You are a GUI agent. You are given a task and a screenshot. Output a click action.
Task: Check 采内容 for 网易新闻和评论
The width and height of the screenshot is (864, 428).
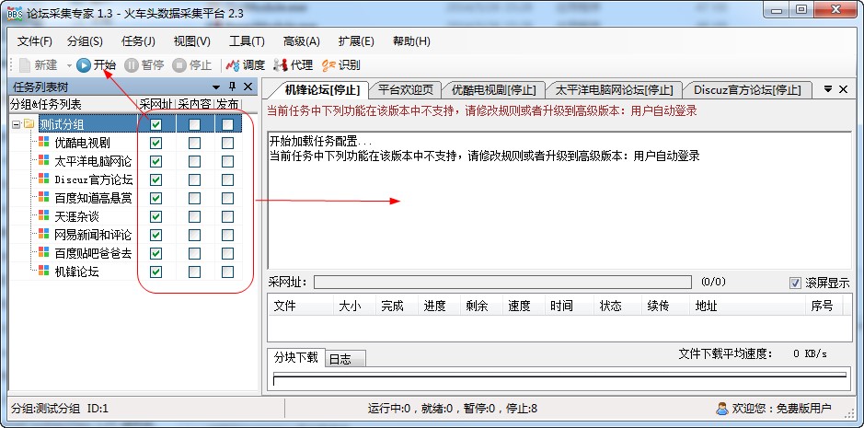pyautogui.click(x=194, y=235)
